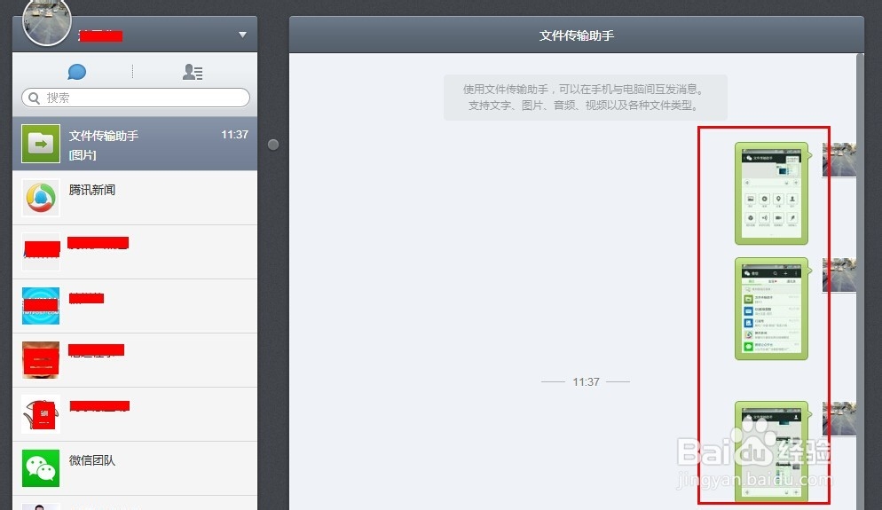Open the account dropdown arrow menu

click(242, 35)
